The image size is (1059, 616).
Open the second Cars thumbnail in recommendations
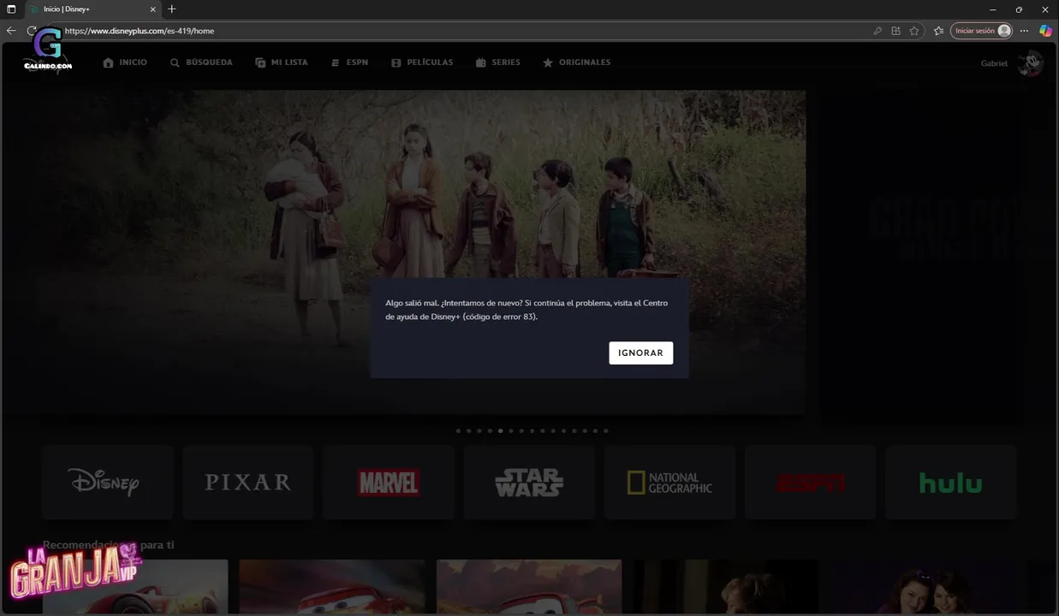[x=332, y=587]
